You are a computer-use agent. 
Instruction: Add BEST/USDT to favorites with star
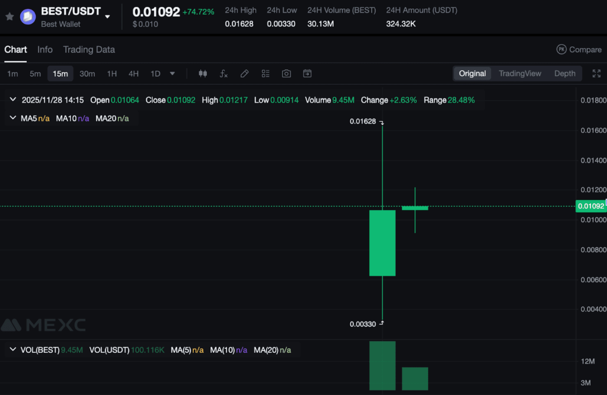[9, 17]
